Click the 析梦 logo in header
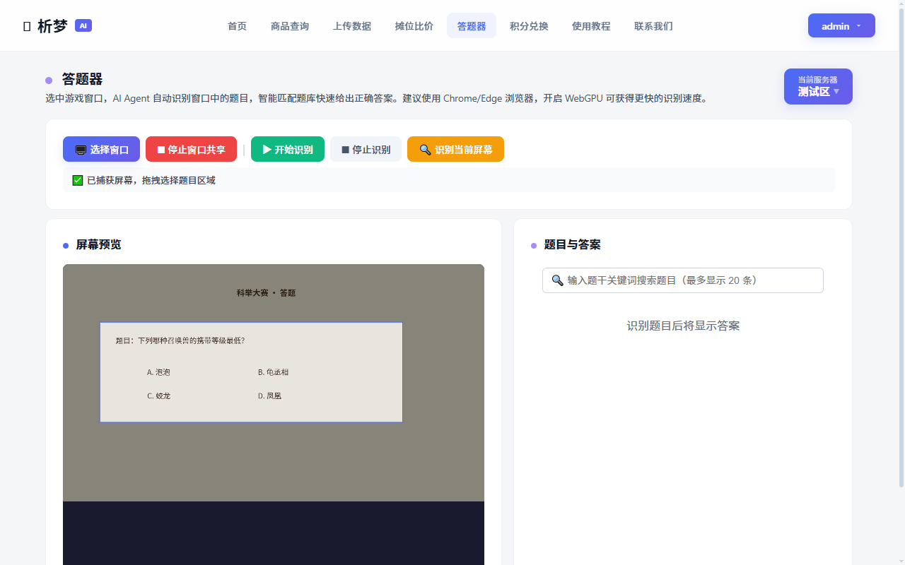 (x=45, y=26)
